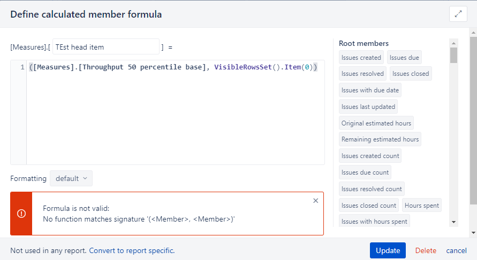This screenshot has height=260, width=477.
Task: Open Convert to report specific link
Action: (x=132, y=250)
